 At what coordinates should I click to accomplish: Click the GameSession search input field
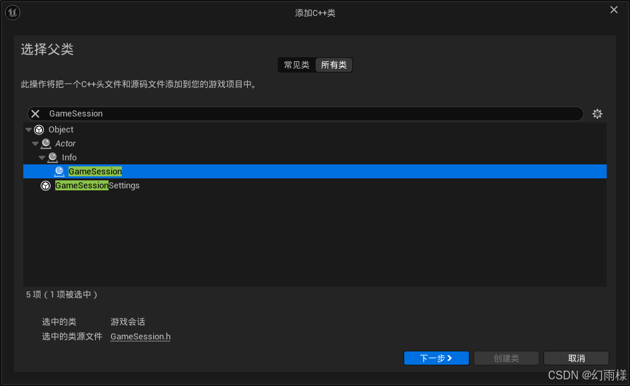pos(306,114)
